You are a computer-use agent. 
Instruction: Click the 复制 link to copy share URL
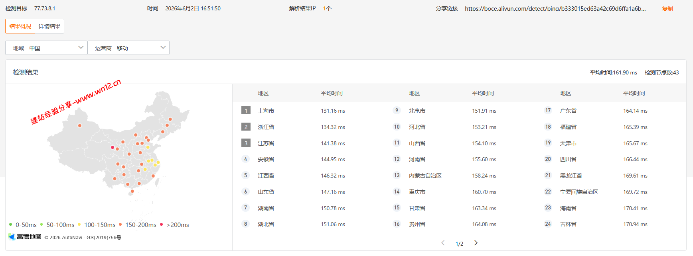(667, 9)
